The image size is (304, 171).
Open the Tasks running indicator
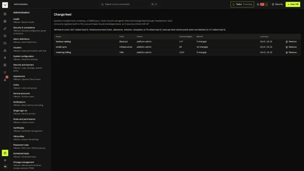point(242,4)
